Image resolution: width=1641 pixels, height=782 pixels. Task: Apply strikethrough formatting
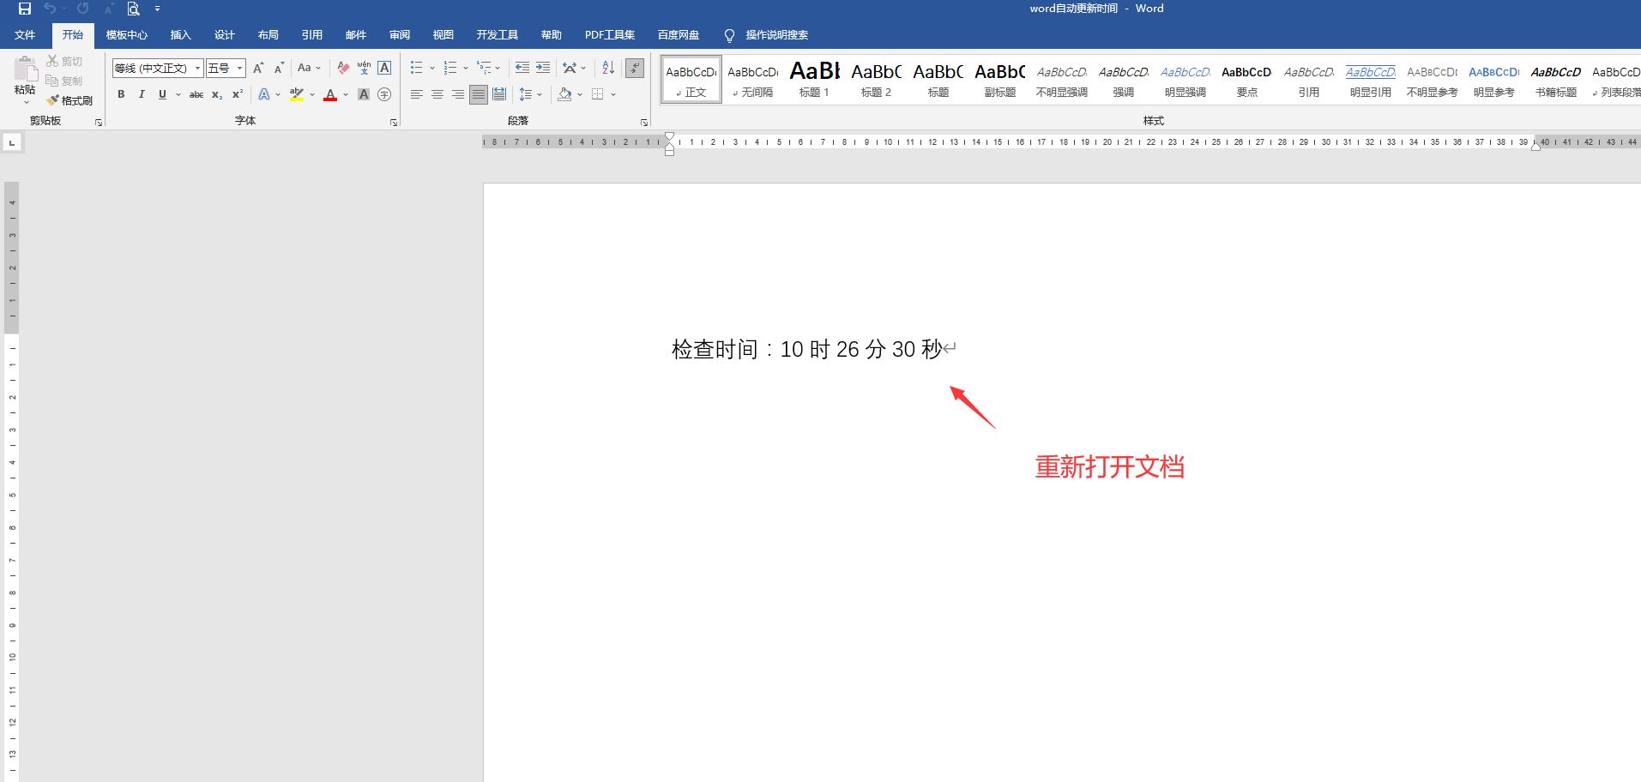[x=196, y=94]
